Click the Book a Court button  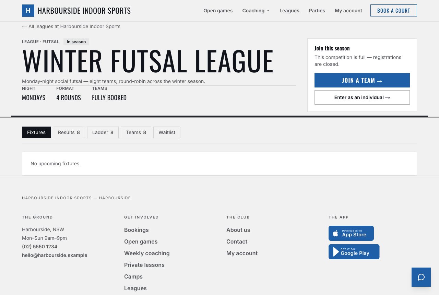point(394,11)
